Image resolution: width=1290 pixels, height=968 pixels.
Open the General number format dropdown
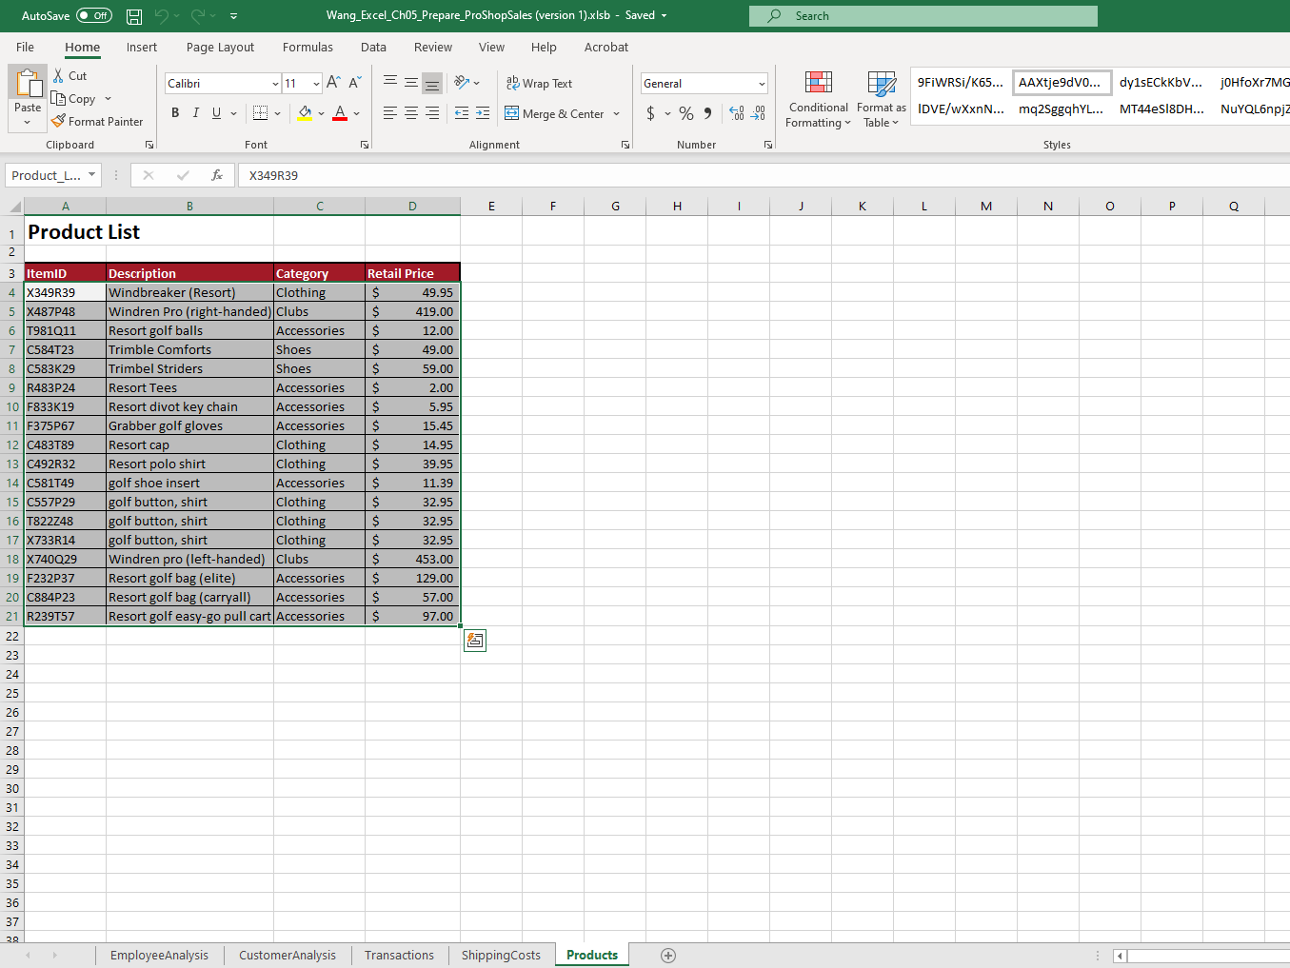(762, 84)
